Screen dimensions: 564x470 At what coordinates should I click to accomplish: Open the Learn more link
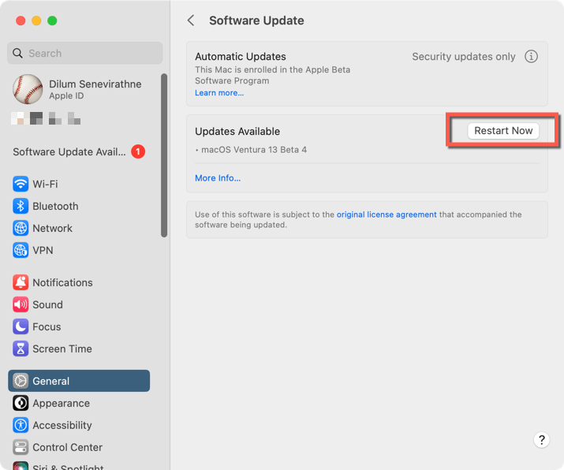219,93
